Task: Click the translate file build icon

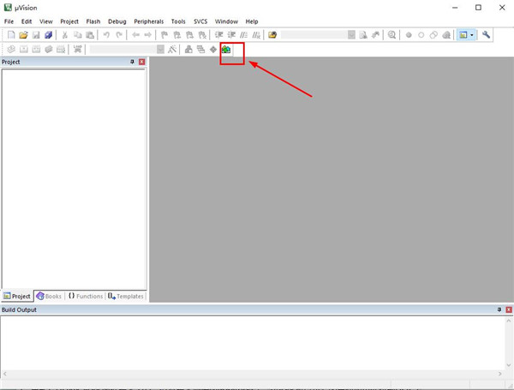Action: [11, 50]
